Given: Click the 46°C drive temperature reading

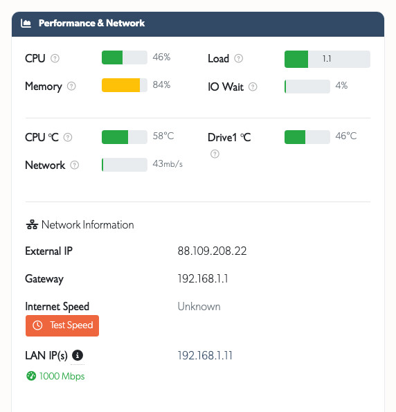Looking at the screenshot, I should pyautogui.click(x=346, y=136).
